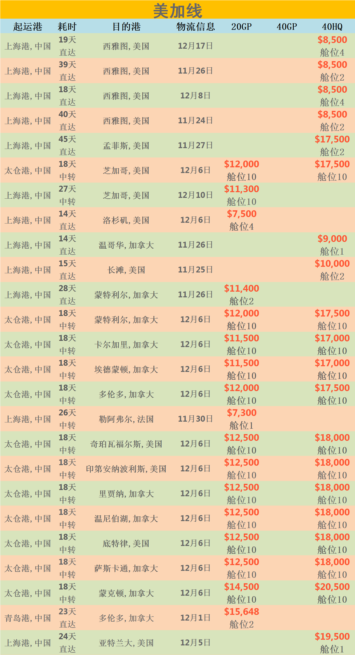This screenshot has height=655, width=355.
Task: Select the $20,500 price for 蒙克顿
Action: tap(332, 587)
